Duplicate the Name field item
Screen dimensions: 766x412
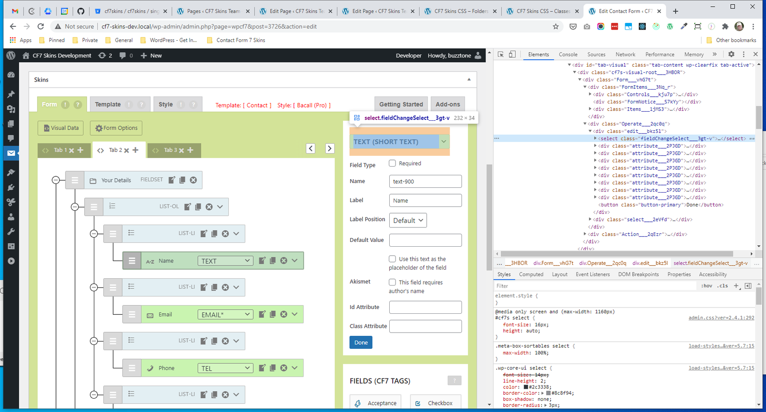(273, 261)
